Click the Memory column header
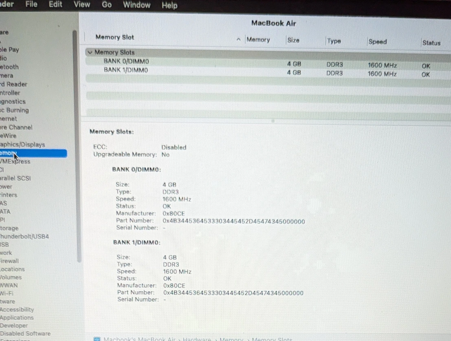 pos(258,39)
